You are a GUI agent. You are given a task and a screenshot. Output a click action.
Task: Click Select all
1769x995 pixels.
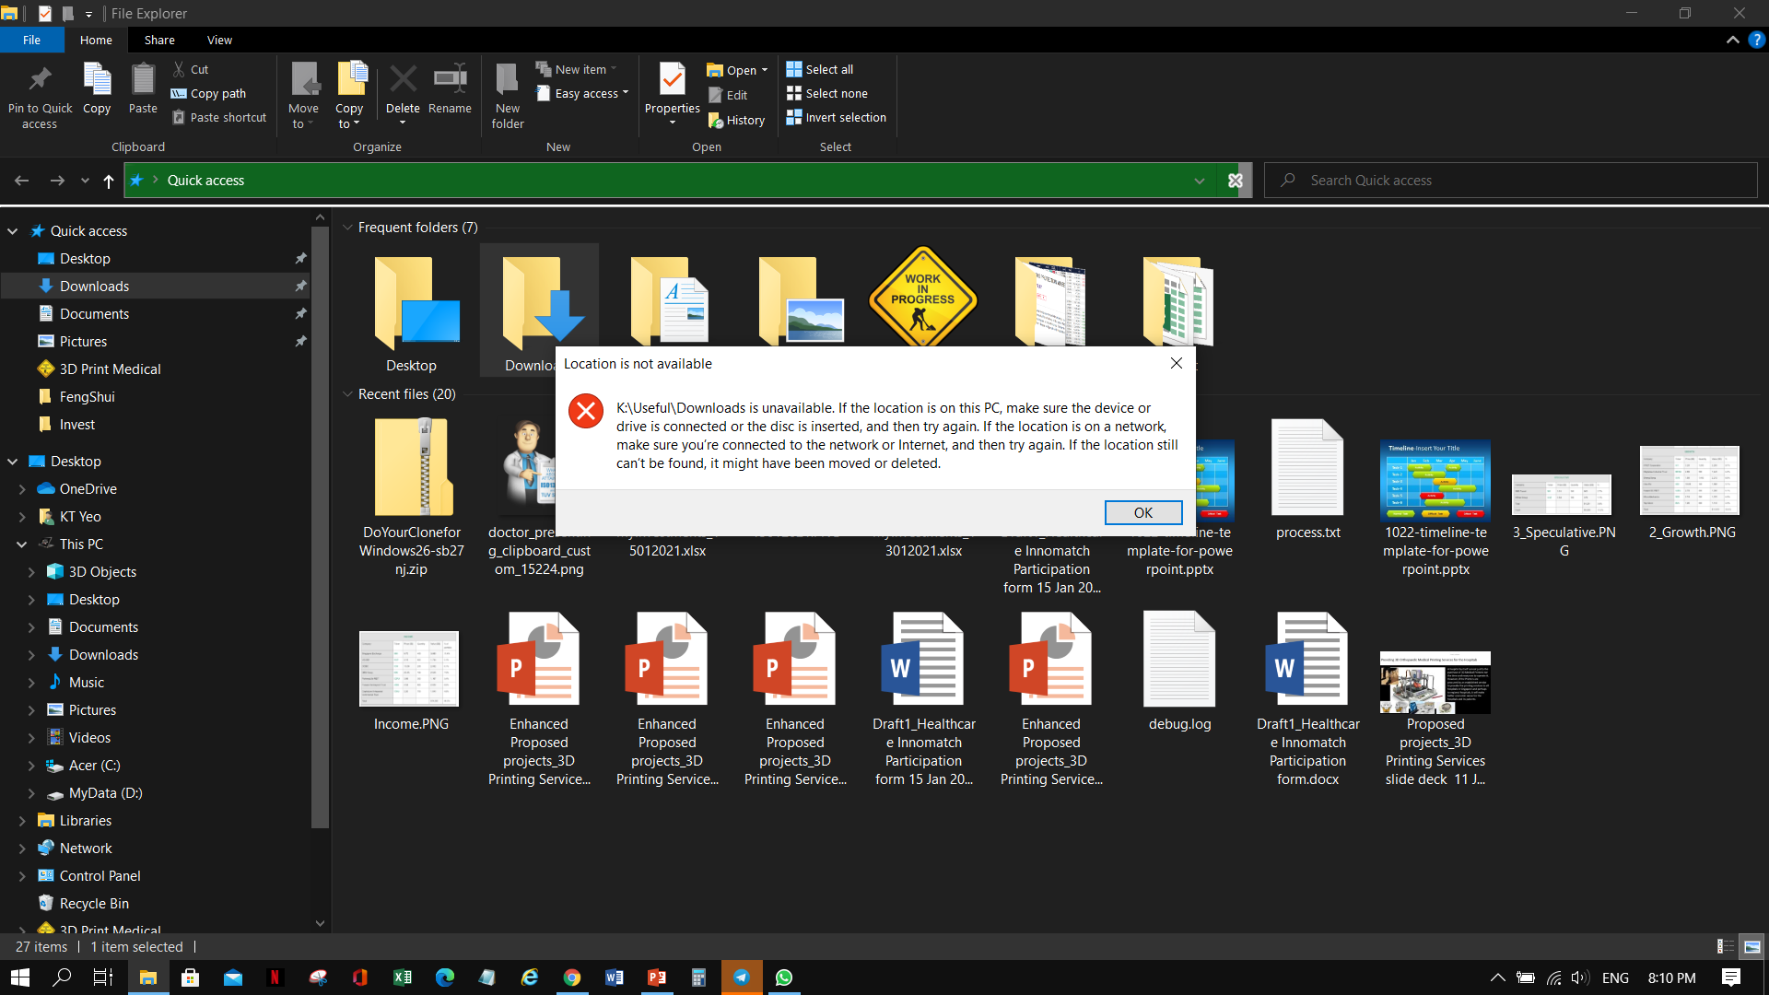pos(820,69)
